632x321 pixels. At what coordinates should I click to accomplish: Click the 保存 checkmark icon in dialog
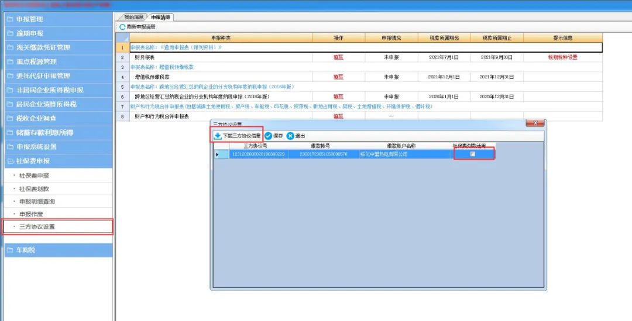point(268,136)
